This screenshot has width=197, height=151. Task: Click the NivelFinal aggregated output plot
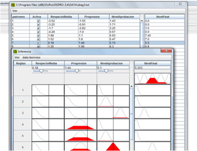coord(152,79)
